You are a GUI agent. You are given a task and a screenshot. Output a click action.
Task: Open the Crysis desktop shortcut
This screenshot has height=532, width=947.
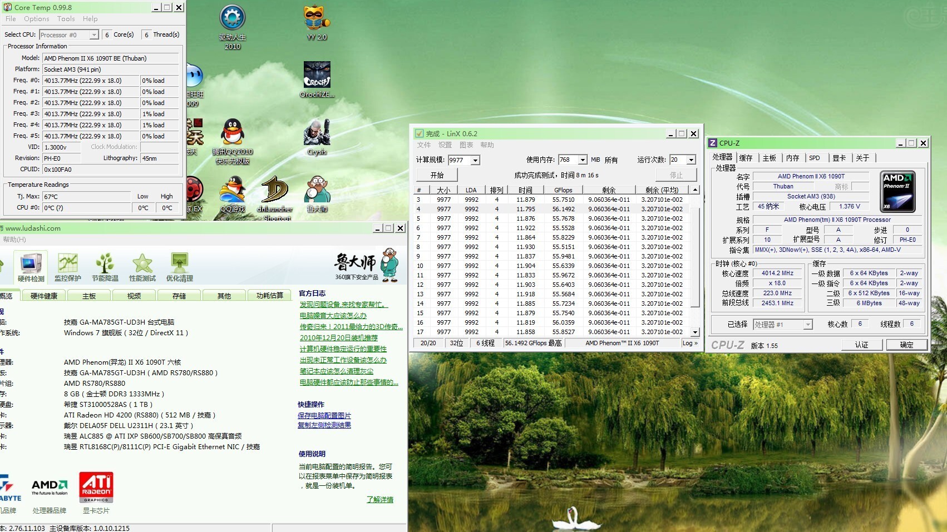(317, 137)
